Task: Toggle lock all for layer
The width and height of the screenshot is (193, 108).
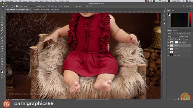Action: point(180,39)
